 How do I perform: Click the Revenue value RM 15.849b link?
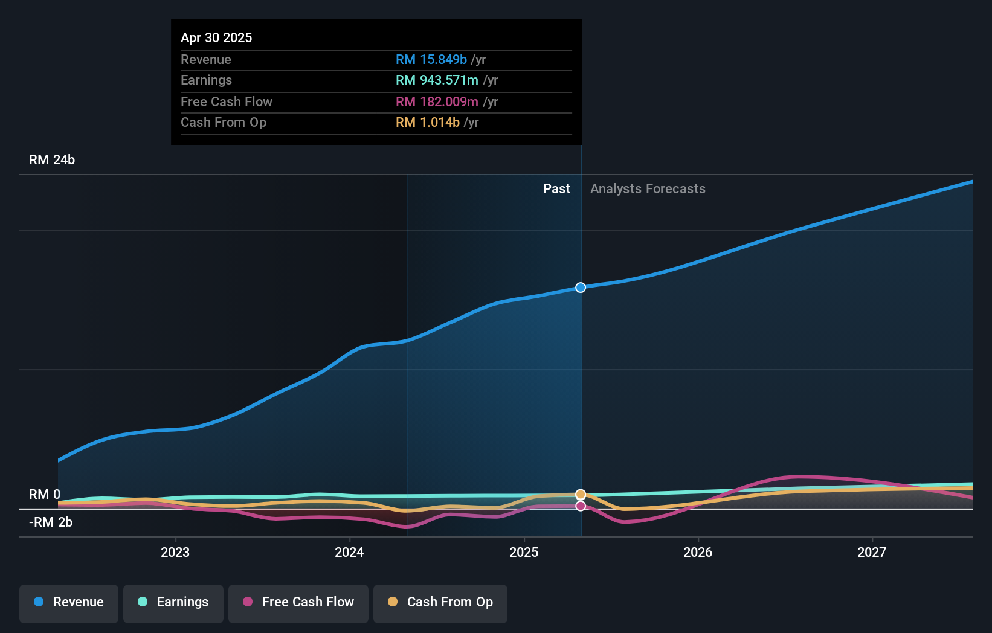(431, 60)
